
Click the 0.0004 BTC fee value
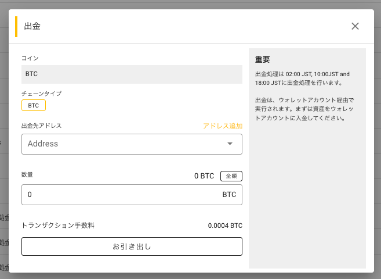pyautogui.click(x=225, y=226)
